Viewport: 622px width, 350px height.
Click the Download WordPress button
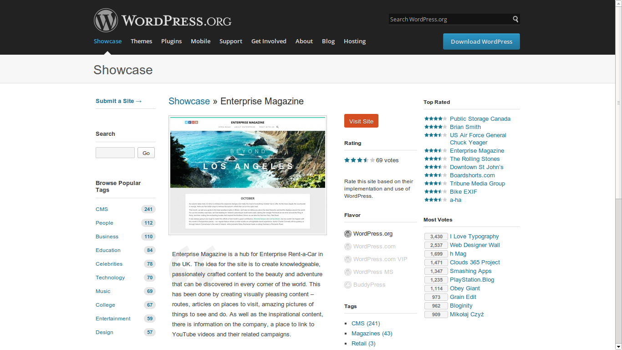481,41
